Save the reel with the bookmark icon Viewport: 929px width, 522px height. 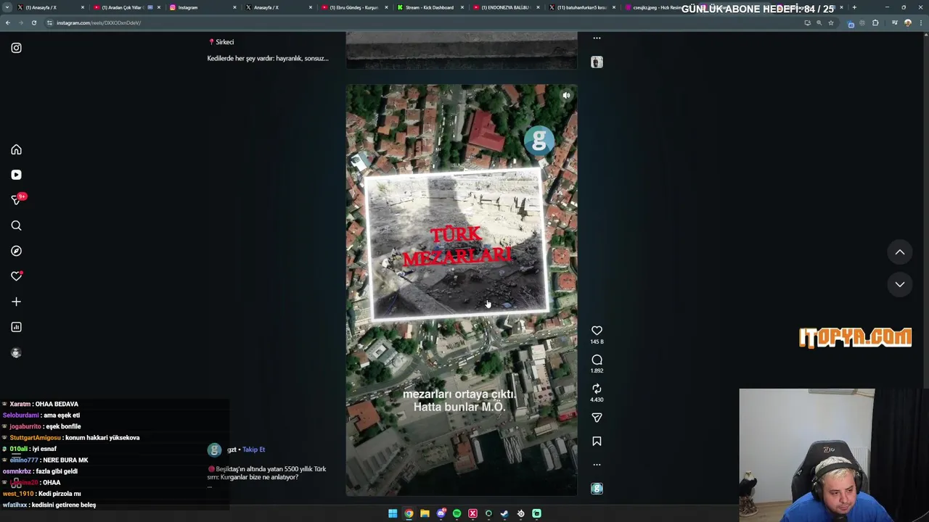coord(597,441)
